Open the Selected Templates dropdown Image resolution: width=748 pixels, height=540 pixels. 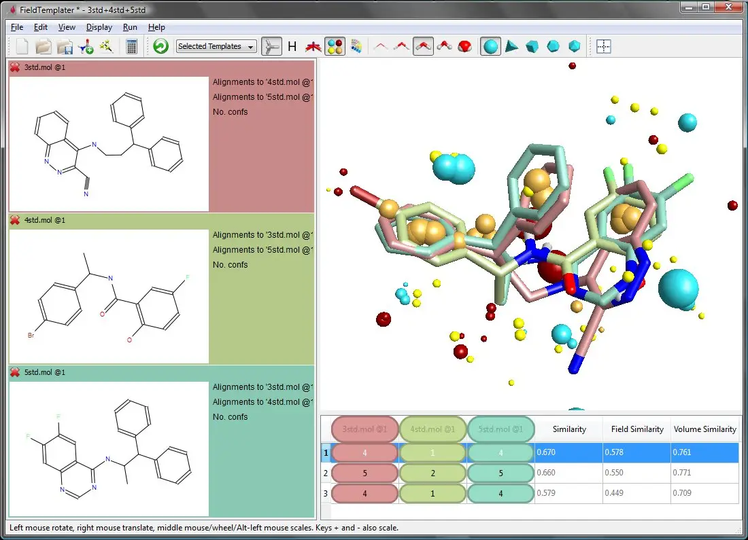[x=216, y=46]
